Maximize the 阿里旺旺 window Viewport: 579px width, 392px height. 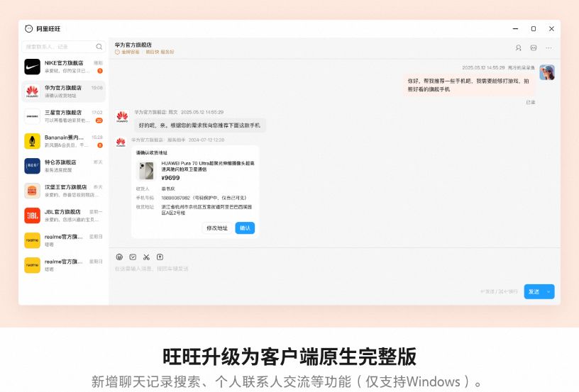pos(534,29)
